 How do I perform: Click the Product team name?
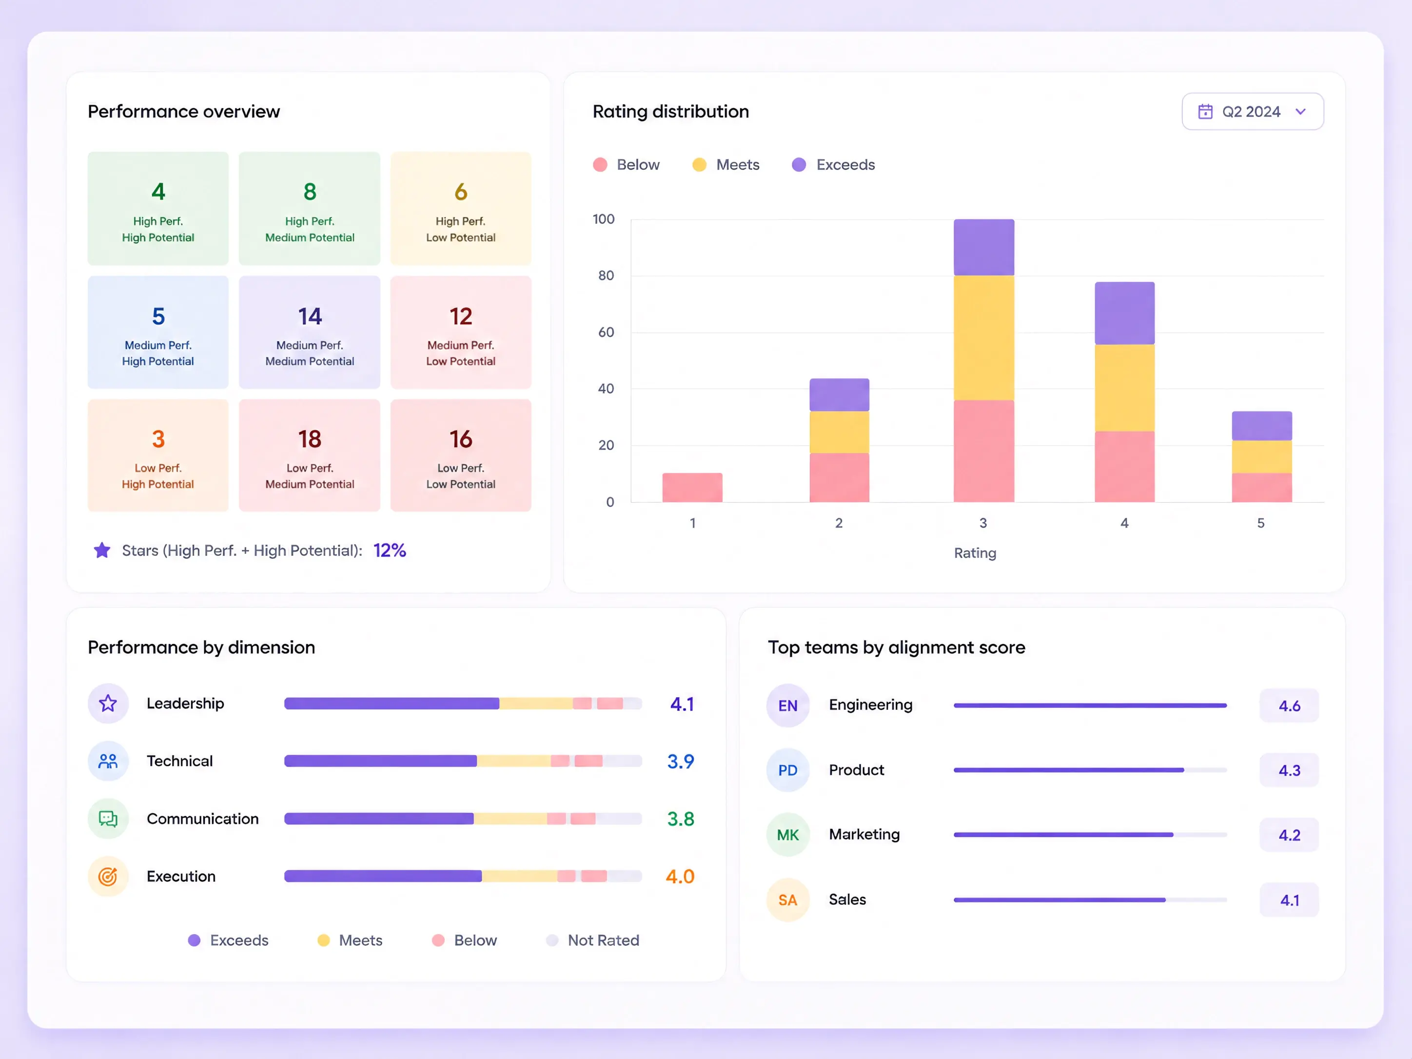click(856, 770)
